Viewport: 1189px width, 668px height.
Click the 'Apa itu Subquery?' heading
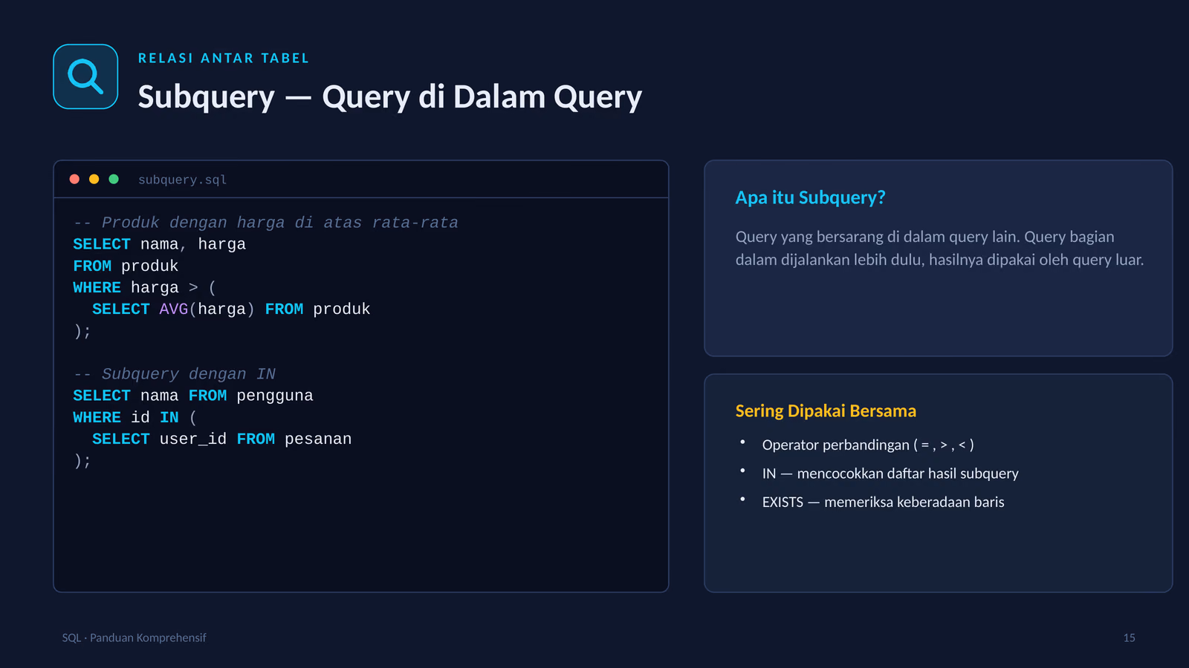click(x=810, y=197)
